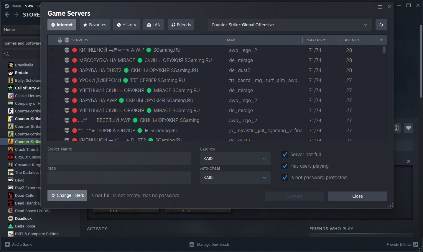Click the library search magnifier icon

[x=7, y=54]
